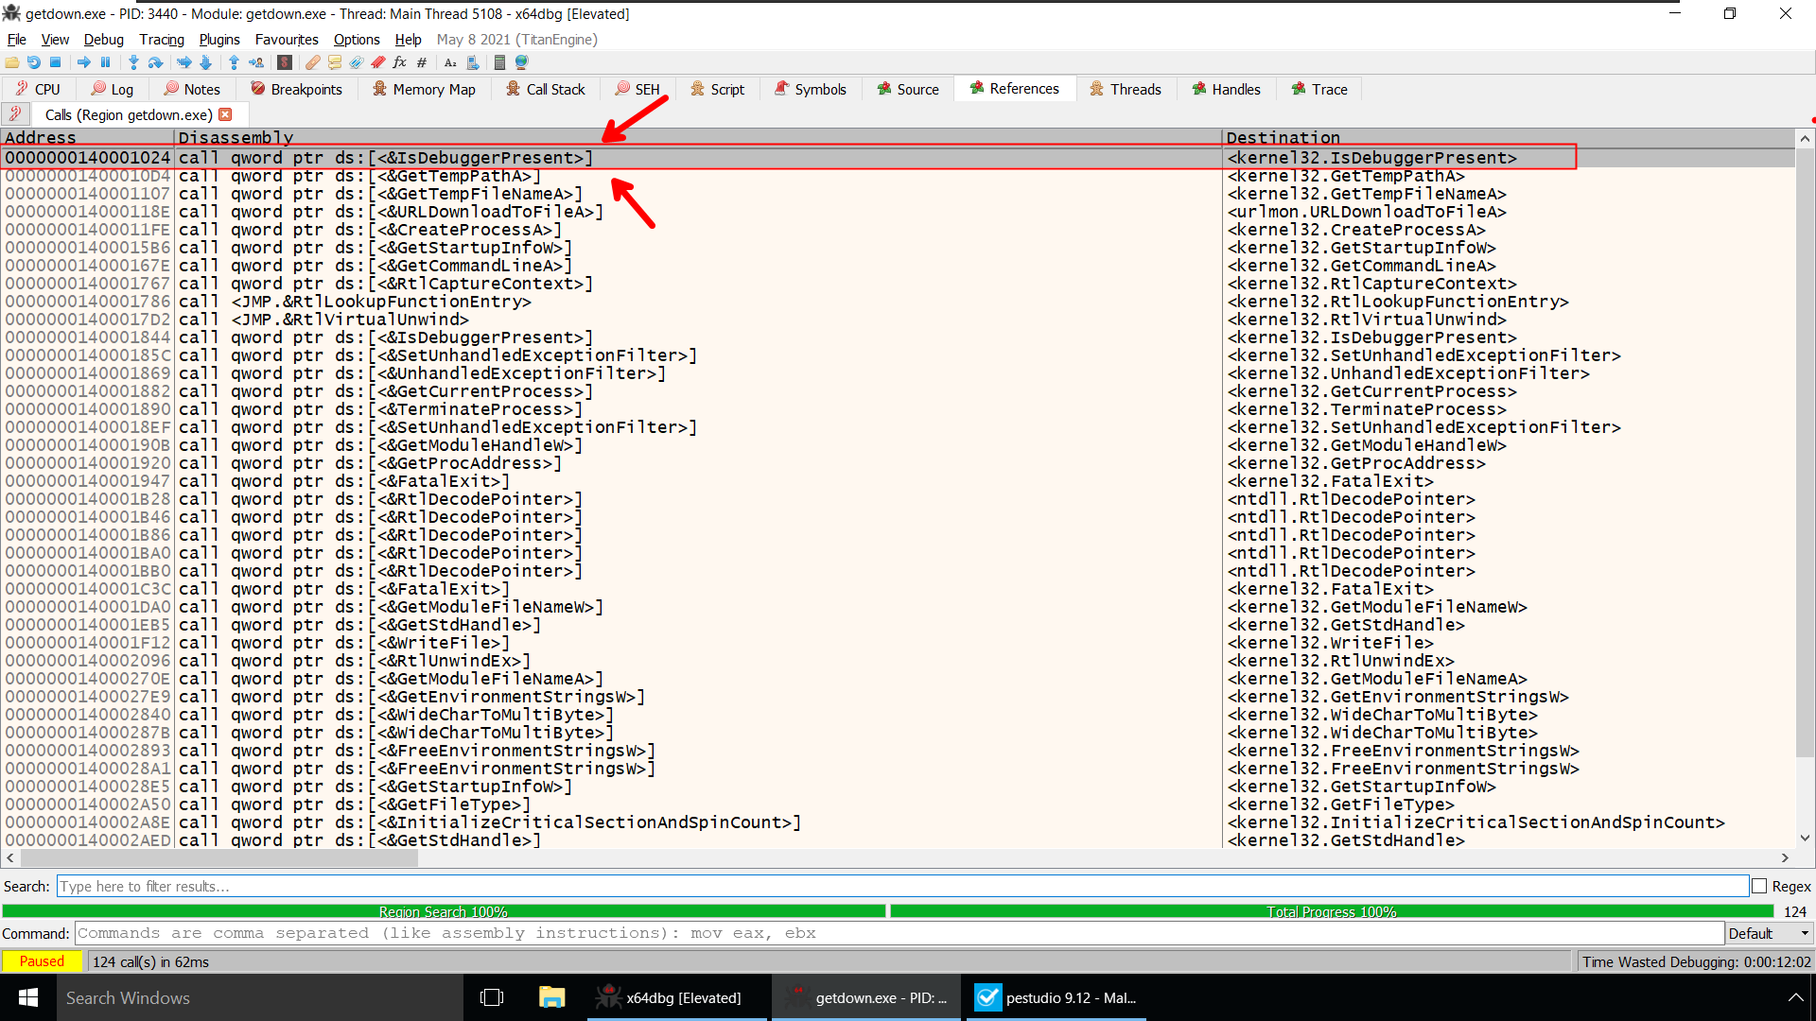Open the Tracing menu
Viewport: 1816px width, 1021px height.
(161, 39)
